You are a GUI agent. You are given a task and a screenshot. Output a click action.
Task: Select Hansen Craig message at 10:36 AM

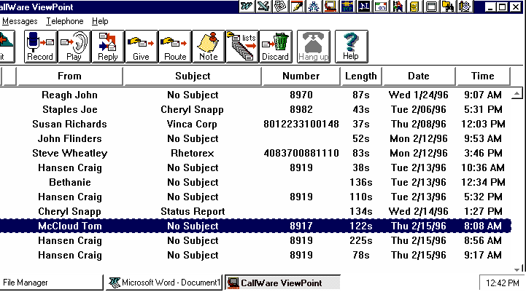(x=255, y=167)
